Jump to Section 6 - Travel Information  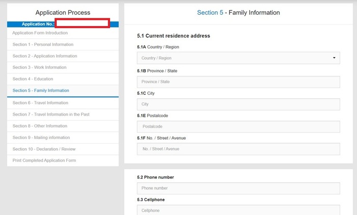point(40,103)
